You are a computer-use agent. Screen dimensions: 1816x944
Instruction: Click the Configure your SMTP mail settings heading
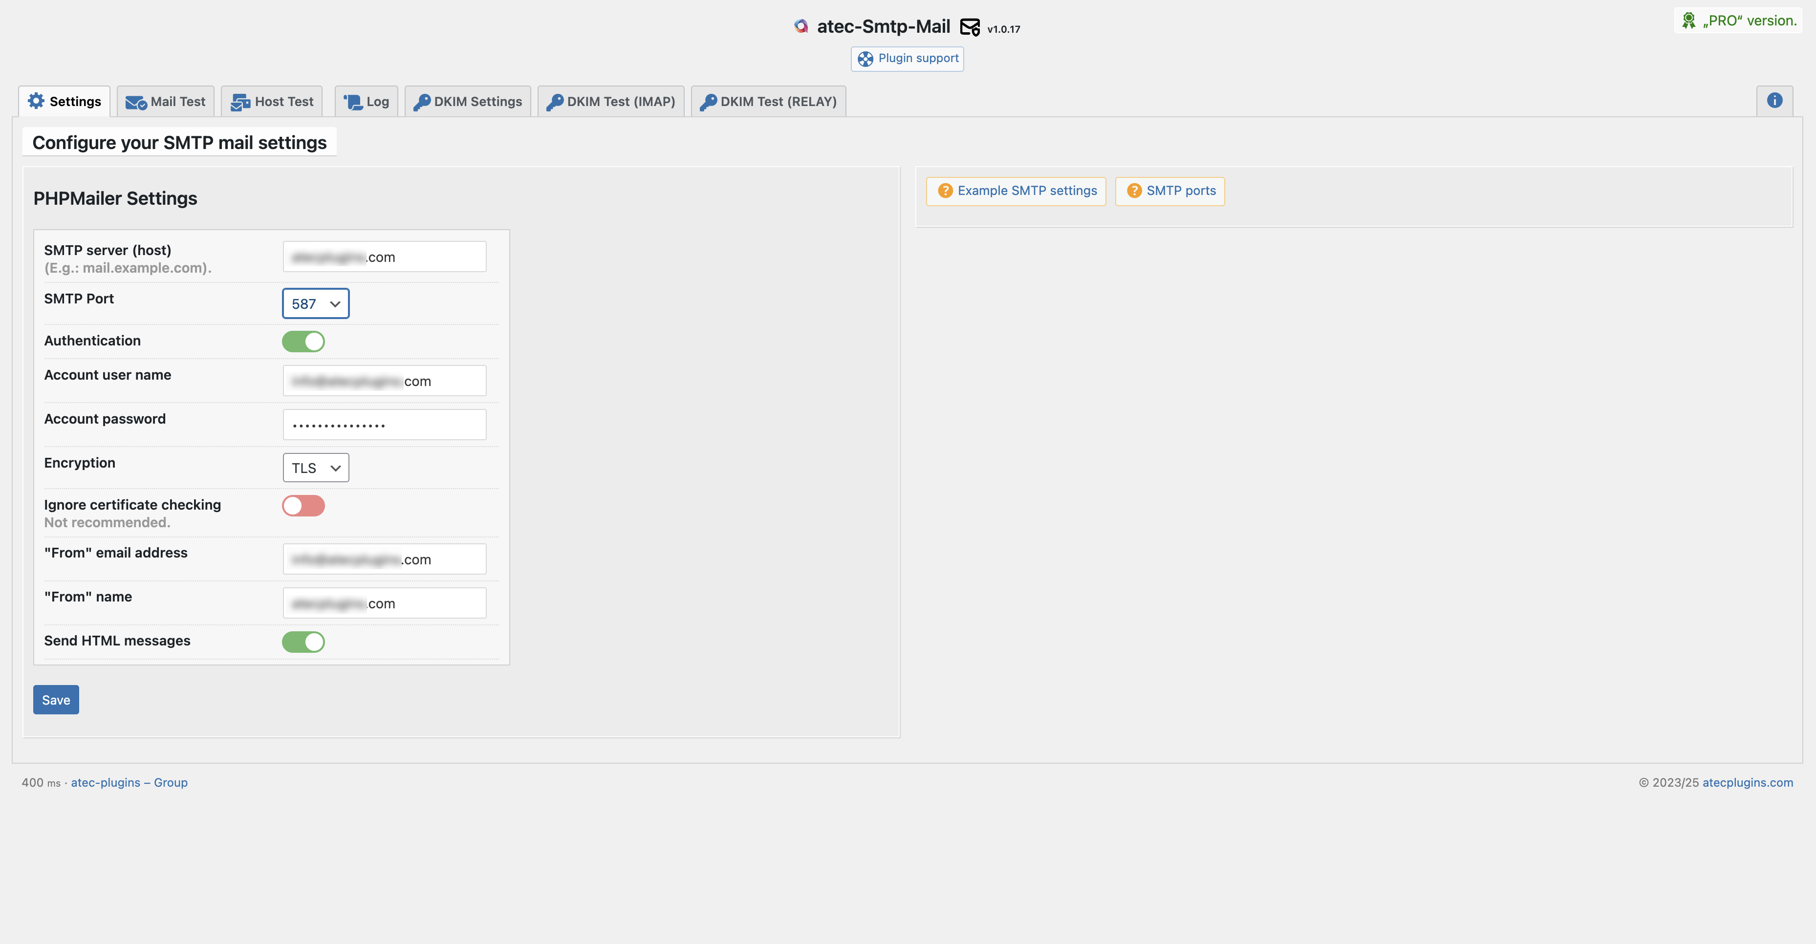pyautogui.click(x=179, y=142)
